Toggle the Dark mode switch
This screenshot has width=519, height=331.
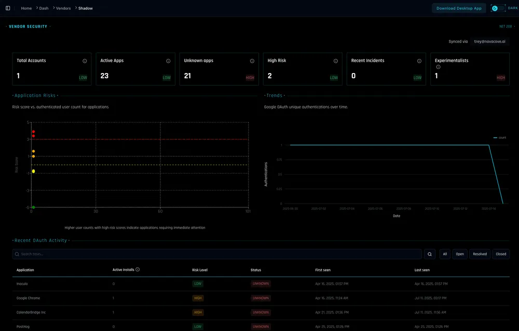point(498,8)
